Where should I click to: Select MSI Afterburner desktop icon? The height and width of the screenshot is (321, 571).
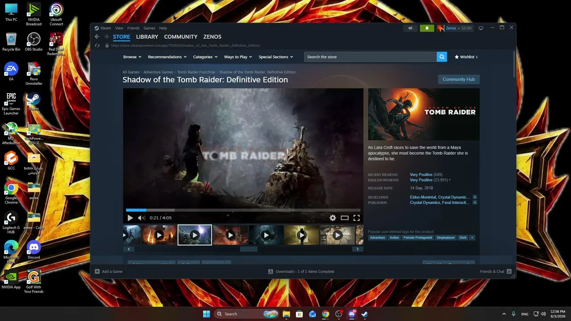pos(11,133)
